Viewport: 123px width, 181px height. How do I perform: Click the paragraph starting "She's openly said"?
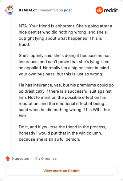65,65
